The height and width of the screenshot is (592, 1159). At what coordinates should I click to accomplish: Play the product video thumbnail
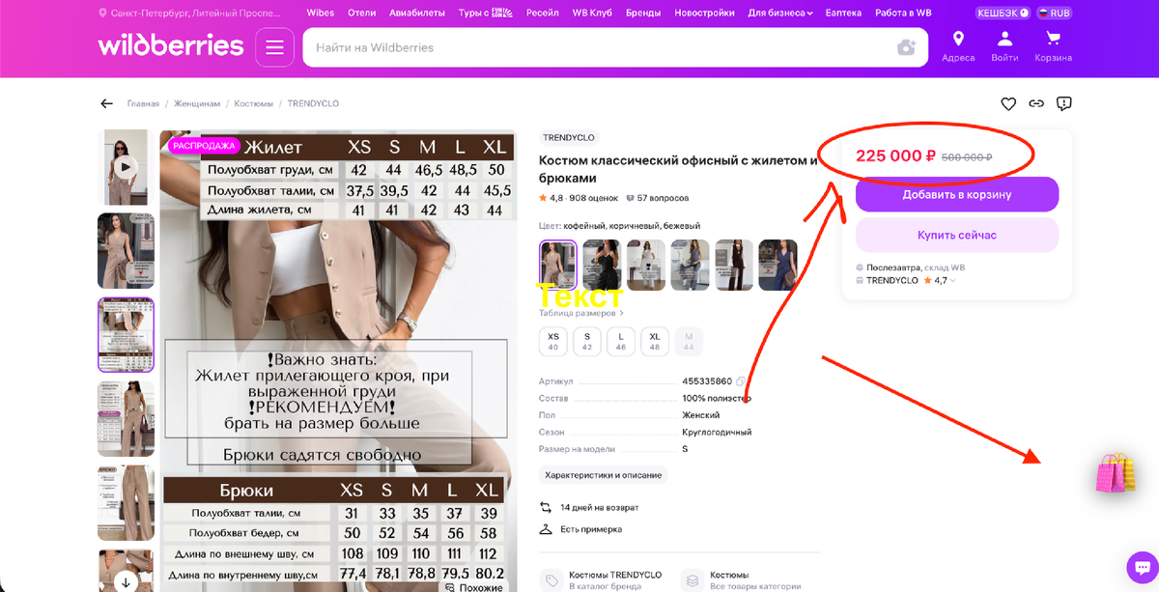126,166
